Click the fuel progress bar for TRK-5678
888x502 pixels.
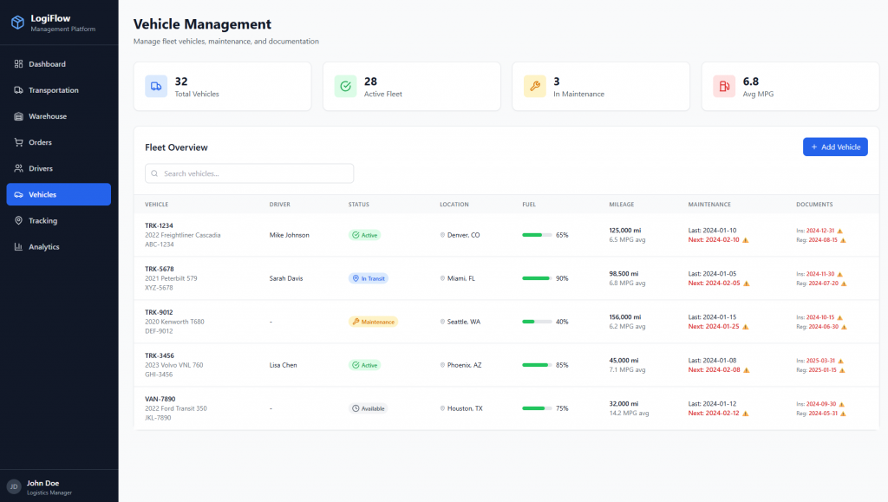coord(537,278)
